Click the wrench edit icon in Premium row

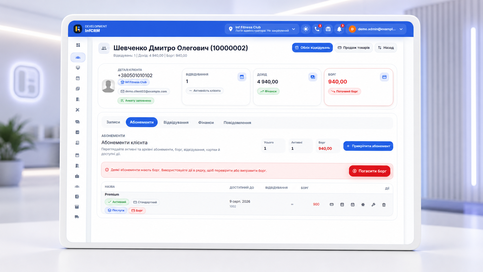coord(373,205)
